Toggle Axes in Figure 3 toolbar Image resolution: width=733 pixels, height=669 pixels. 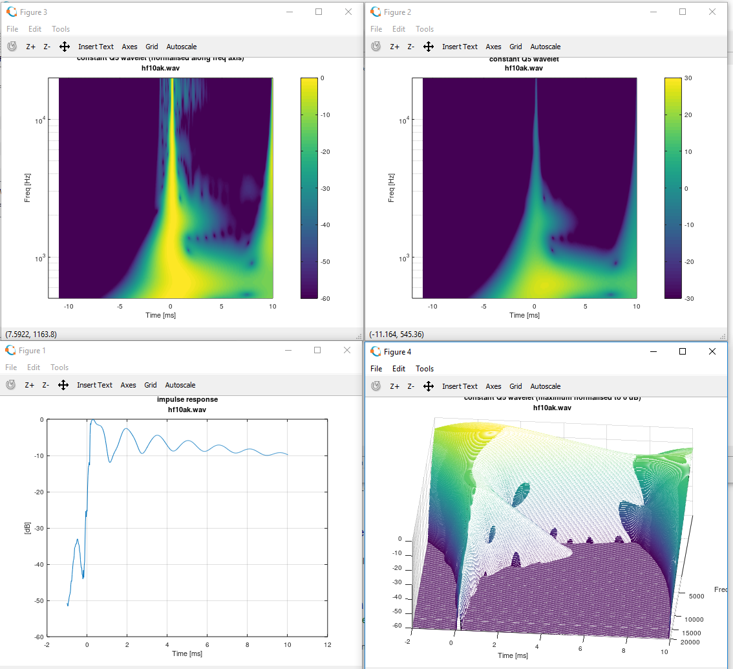(x=129, y=47)
